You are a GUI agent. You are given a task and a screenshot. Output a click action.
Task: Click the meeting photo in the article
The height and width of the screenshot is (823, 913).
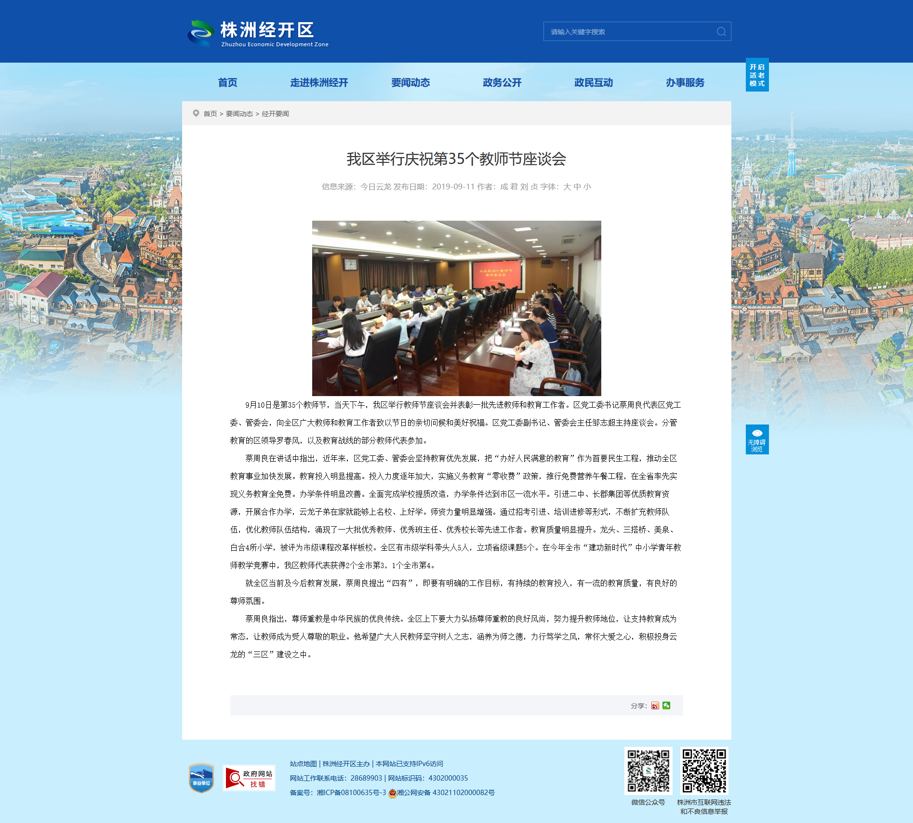coord(456,308)
